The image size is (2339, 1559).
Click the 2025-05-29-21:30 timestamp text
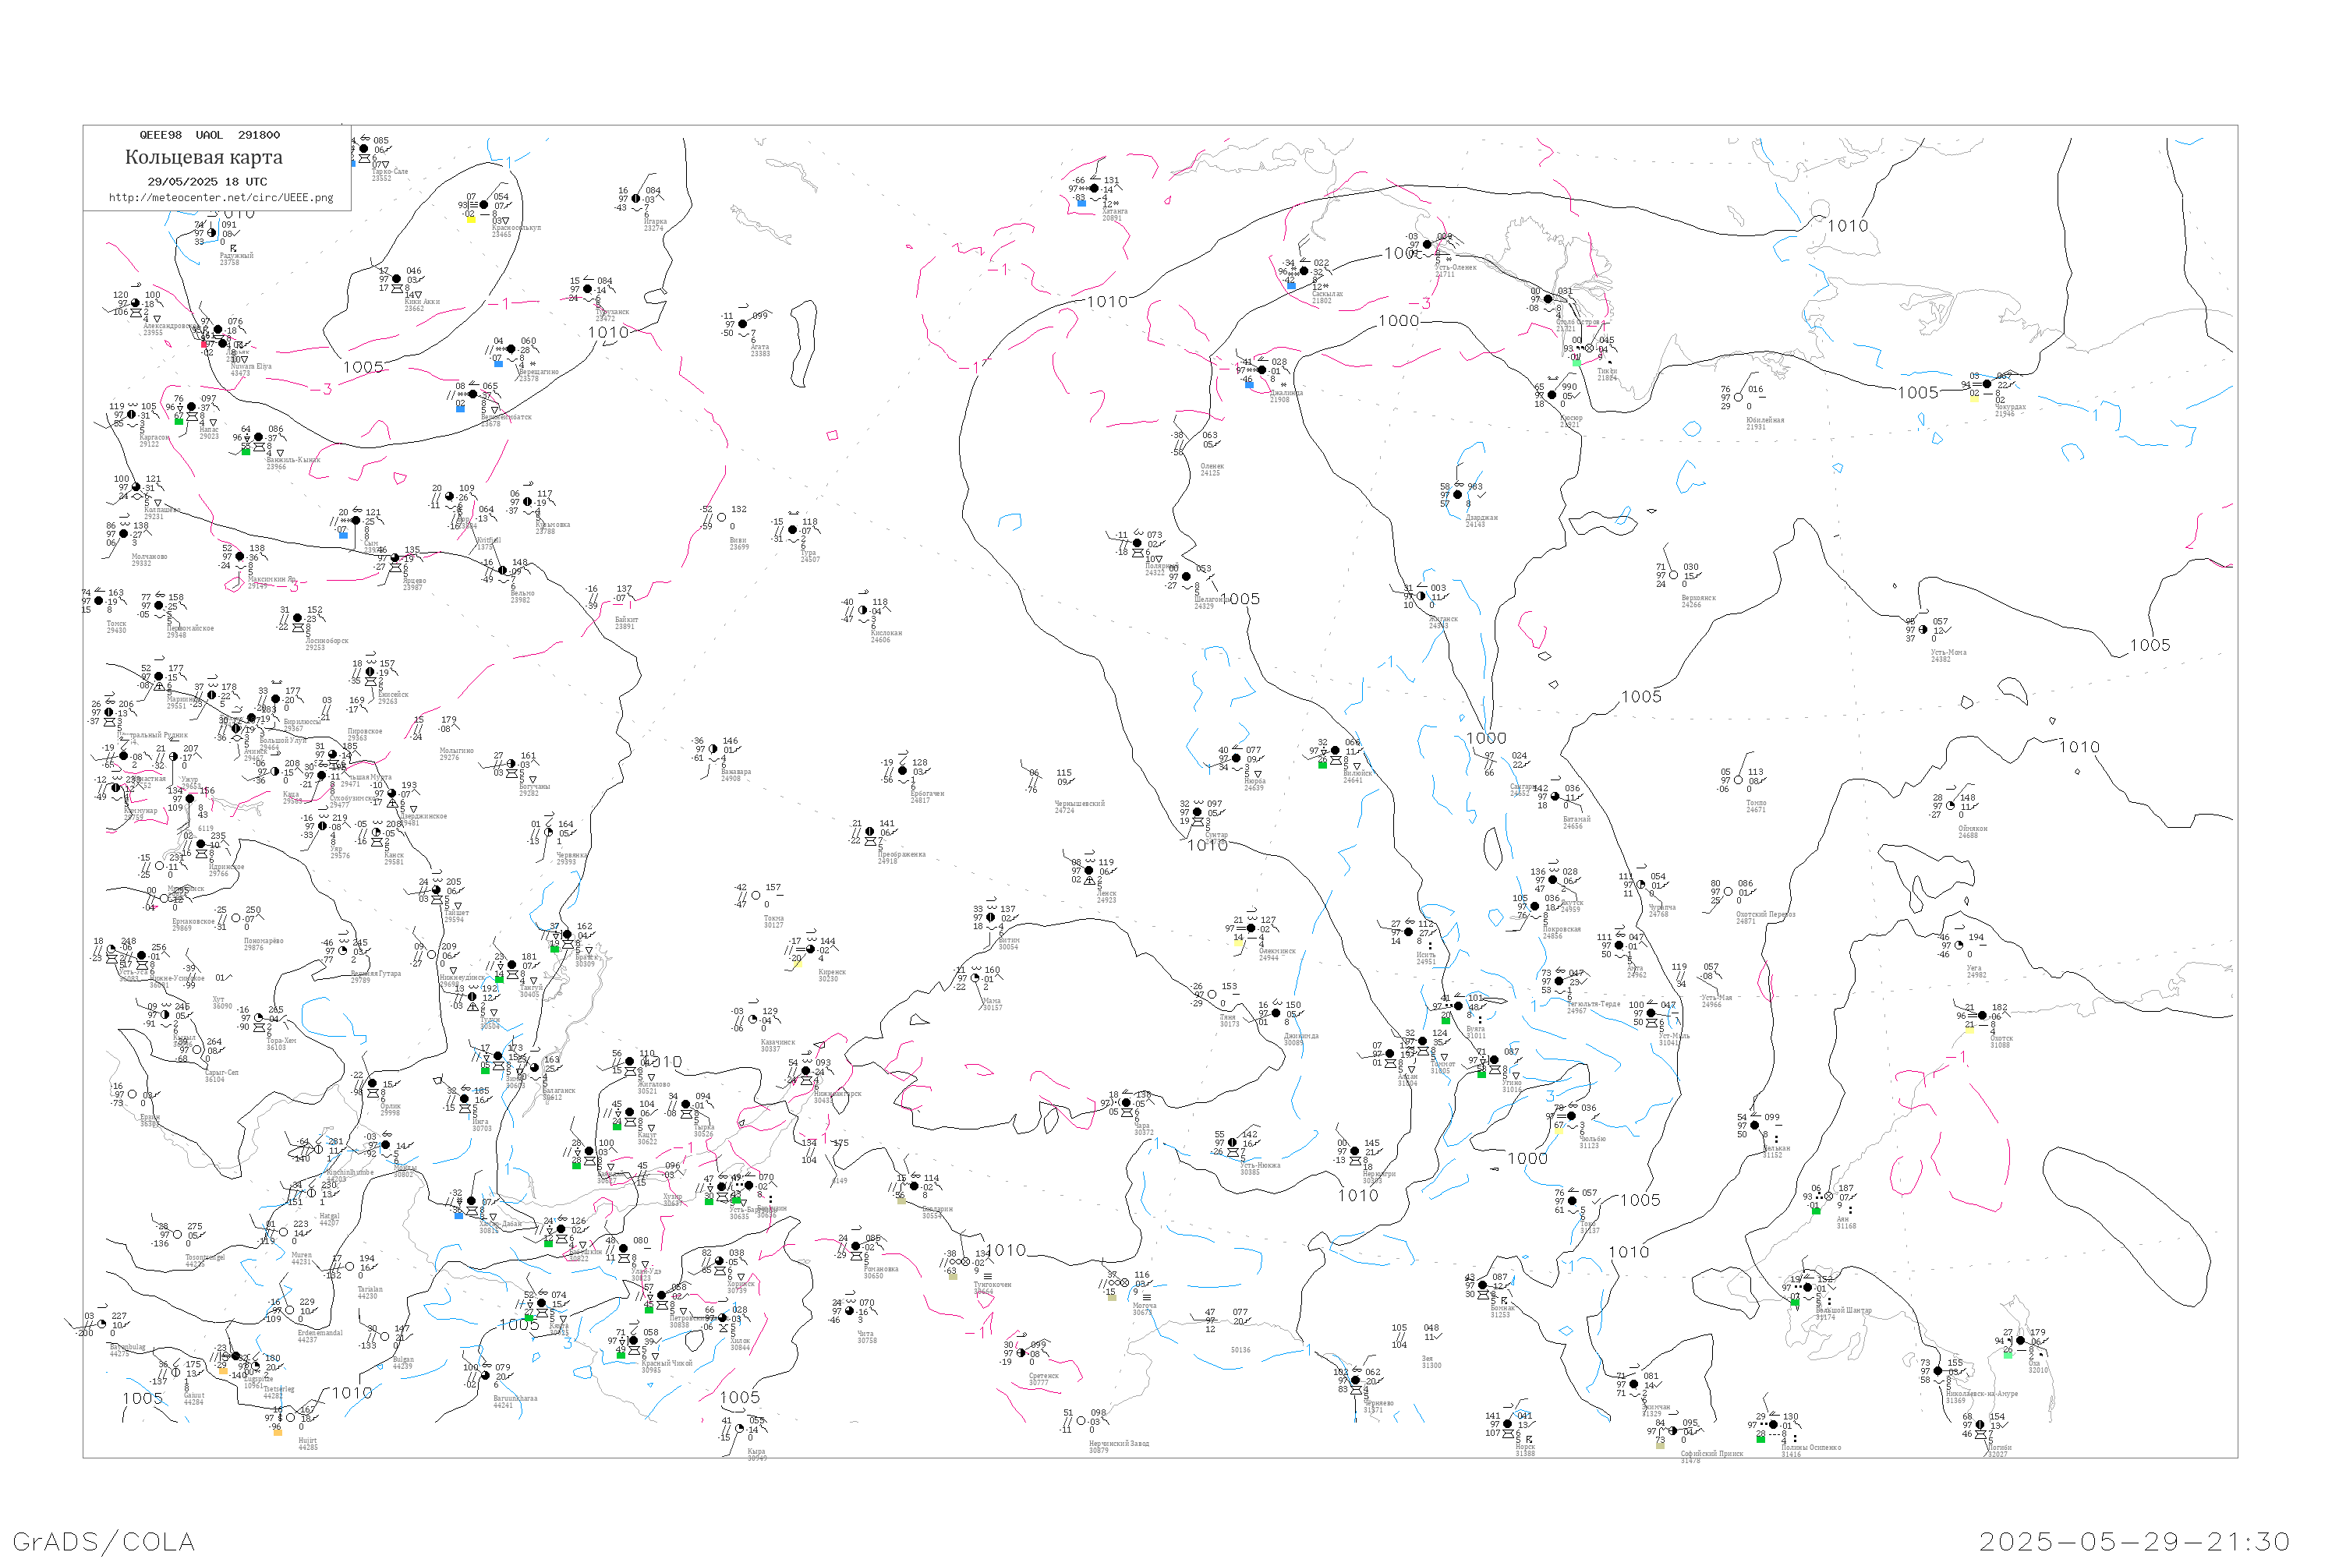click(2134, 1541)
